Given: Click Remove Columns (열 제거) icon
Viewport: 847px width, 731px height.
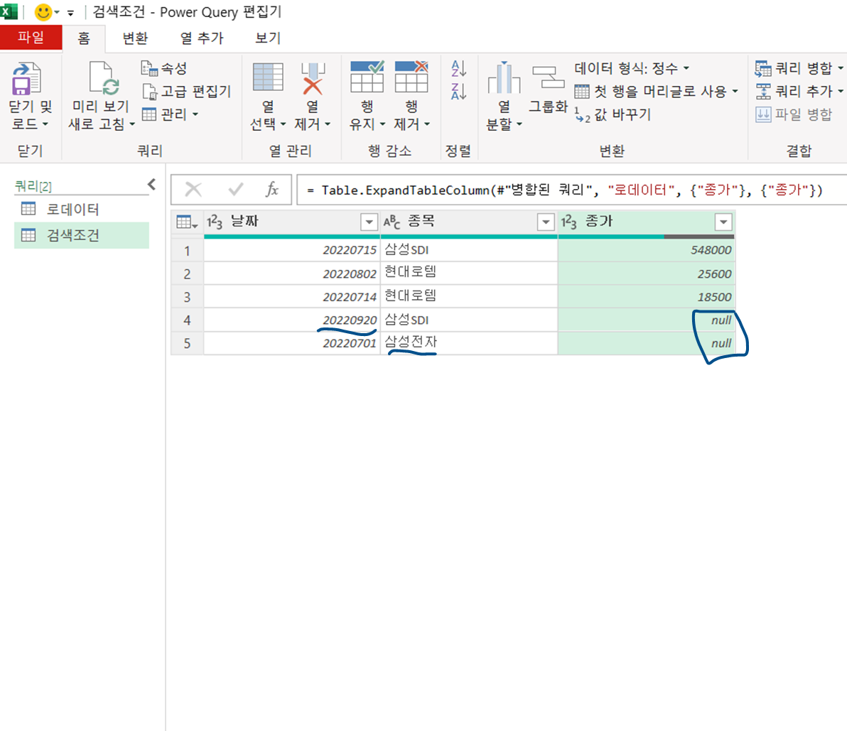Looking at the screenshot, I should click(313, 78).
